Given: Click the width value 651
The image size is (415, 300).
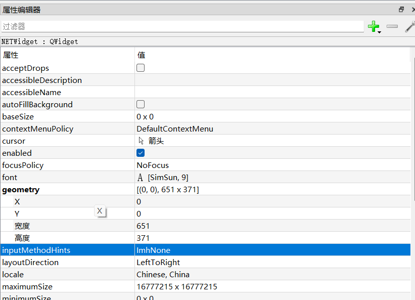Looking at the screenshot, I should 143,226.
